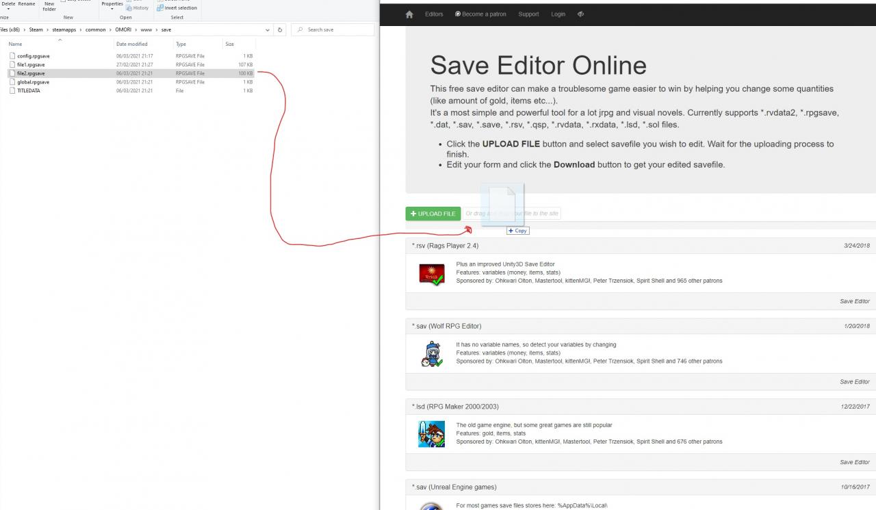Open the Properties dropdown arrow
This screenshot has height=510, width=876.
112,9
